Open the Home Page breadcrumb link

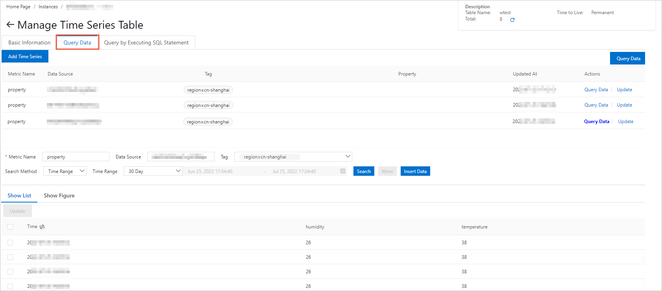click(18, 7)
